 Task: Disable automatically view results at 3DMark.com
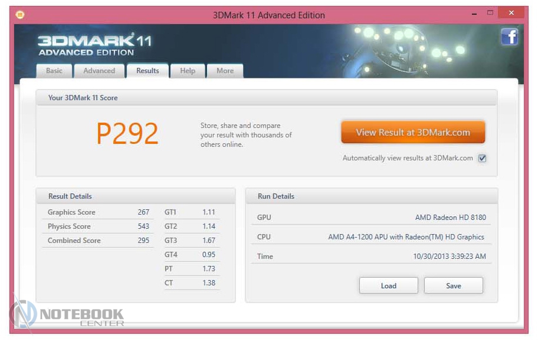[482, 158]
